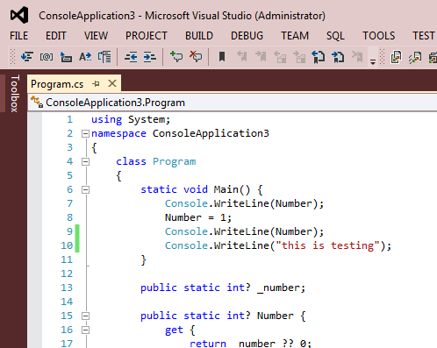Image resolution: width=437 pixels, height=348 pixels.
Task: Display an object member list icon
Action: pos(26,57)
